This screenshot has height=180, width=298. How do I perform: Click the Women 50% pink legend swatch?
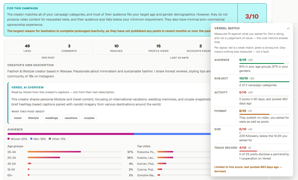click(8, 139)
